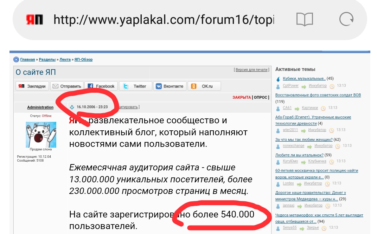This screenshot has height=234, width=377.
Task: Click the ОПРОС poll label
Action: (x=260, y=97)
